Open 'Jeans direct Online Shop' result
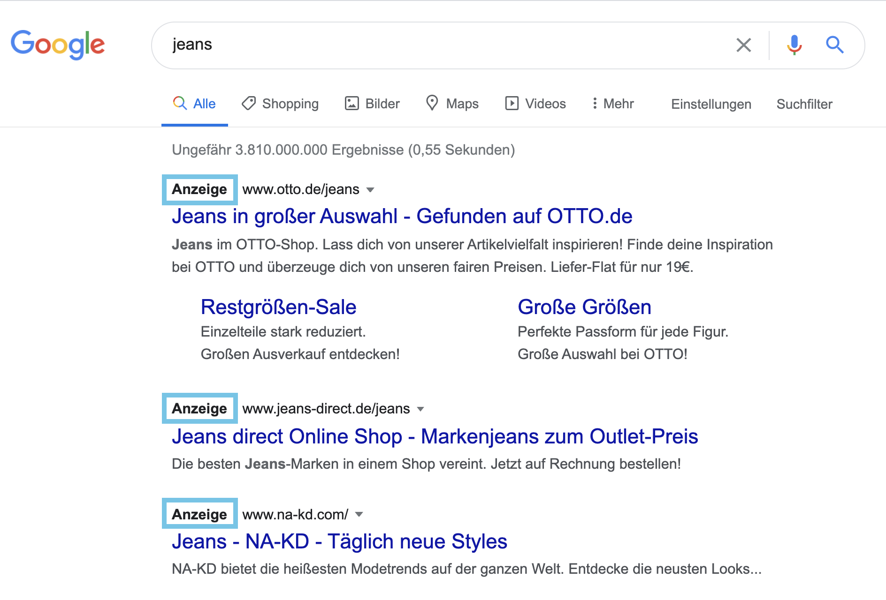The image size is (886, 600). [x=435, y=436]
